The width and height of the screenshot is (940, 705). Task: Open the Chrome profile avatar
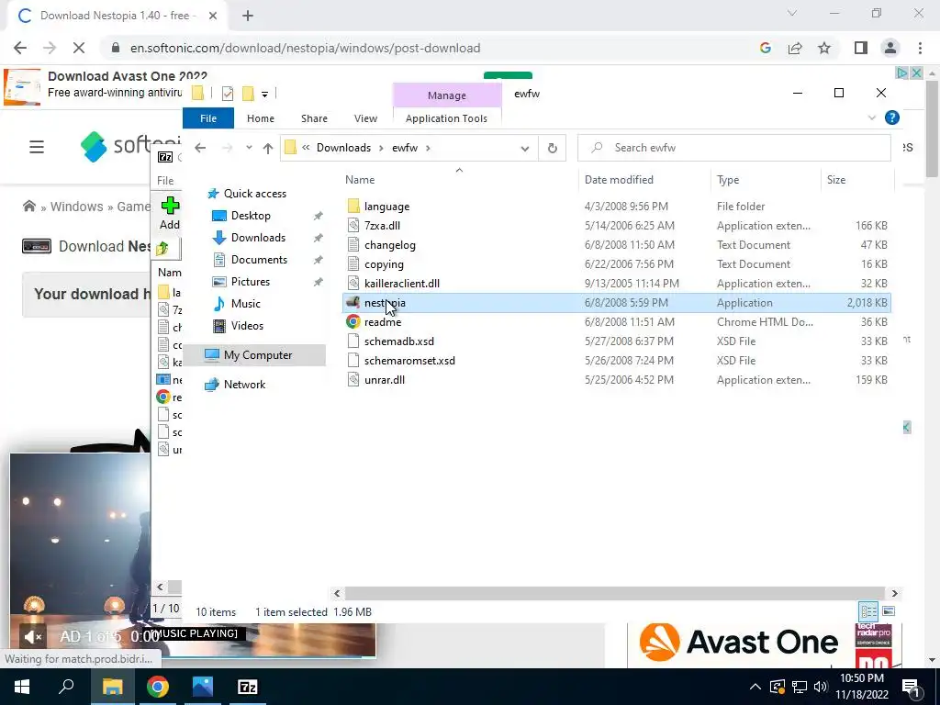click(890, 48)
